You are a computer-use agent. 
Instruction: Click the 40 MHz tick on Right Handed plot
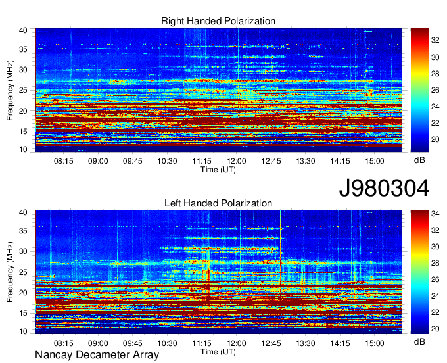23,30
